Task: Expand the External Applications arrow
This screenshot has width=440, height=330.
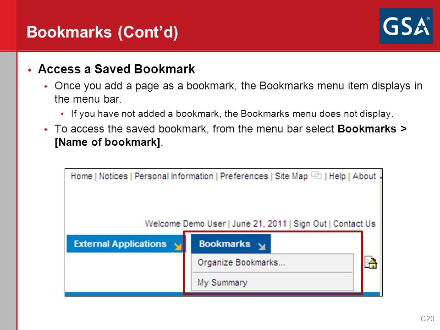Action: coord(178,247)
